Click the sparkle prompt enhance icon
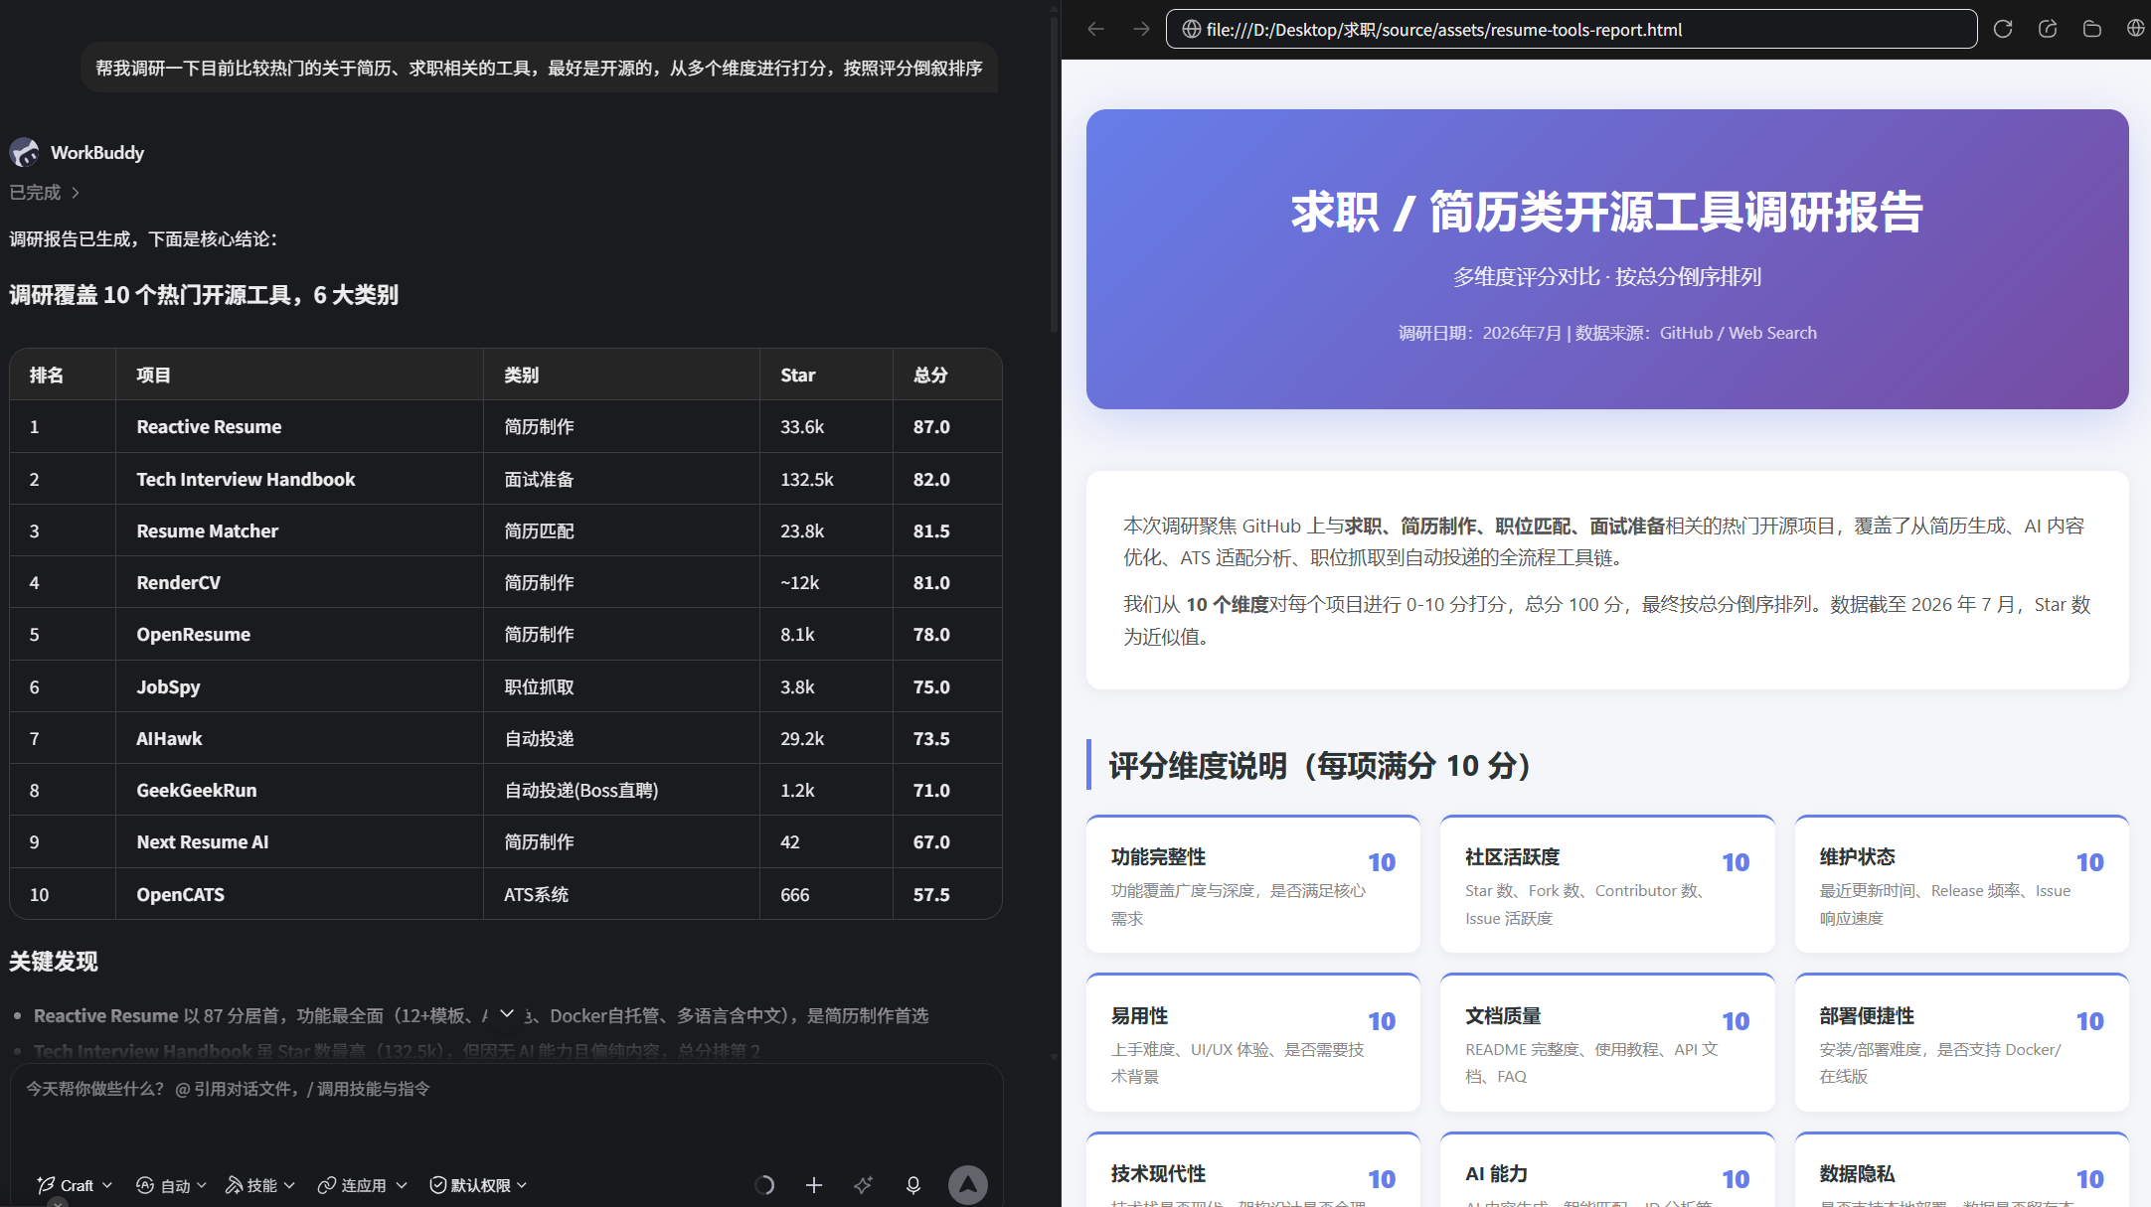2151x1207 pixels. [864, 1184]
